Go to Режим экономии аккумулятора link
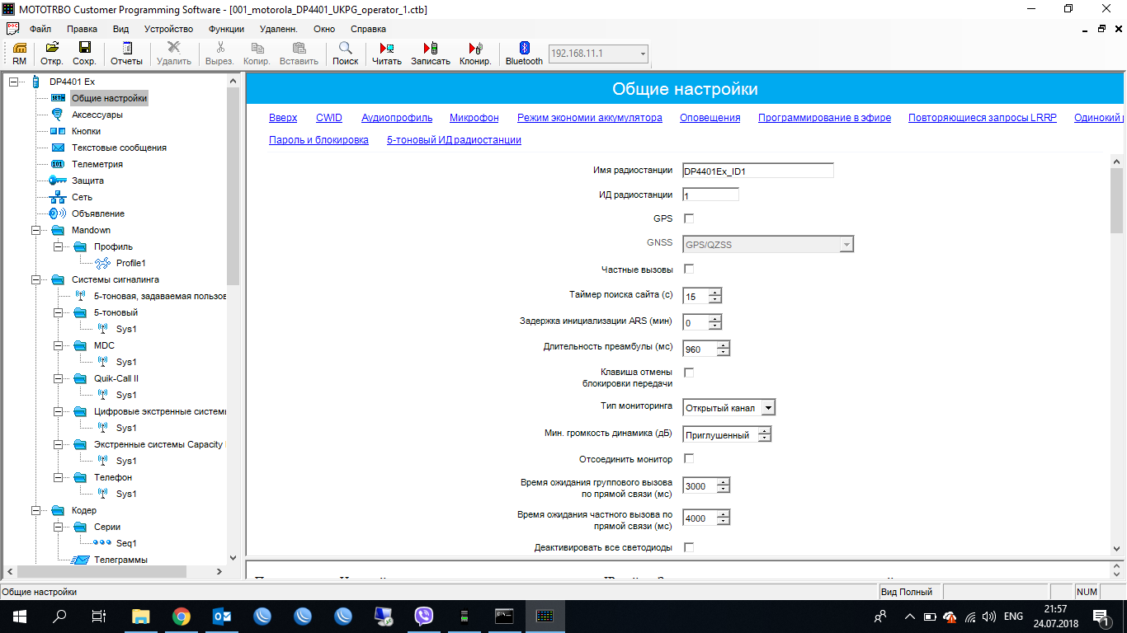Viewport: 1127px width, 633px height. pyautogui.click(x=590, y=118)
